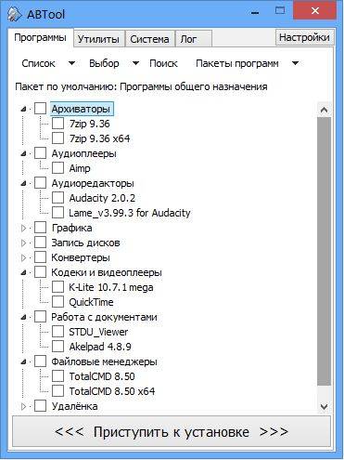Image resolution: width=344 pixels, height=460 pixels.
Task: Check Кодеки и видеоплееры checkbox
Action: (40, 272)
